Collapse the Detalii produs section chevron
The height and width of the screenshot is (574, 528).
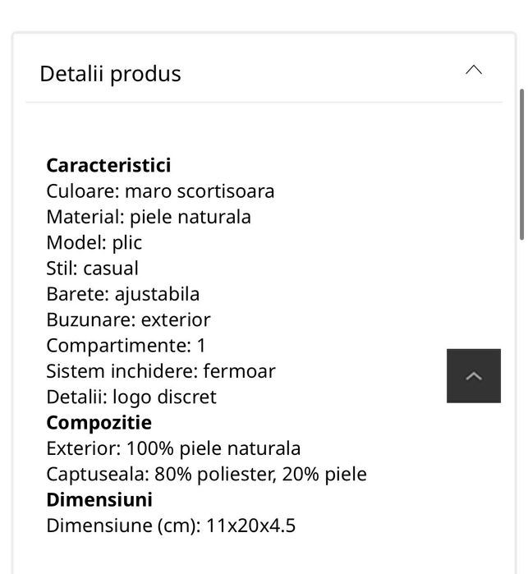(x=474, y=71)
